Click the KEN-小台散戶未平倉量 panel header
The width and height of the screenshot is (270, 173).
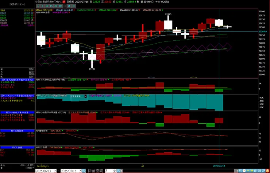[x=17, y=112]
